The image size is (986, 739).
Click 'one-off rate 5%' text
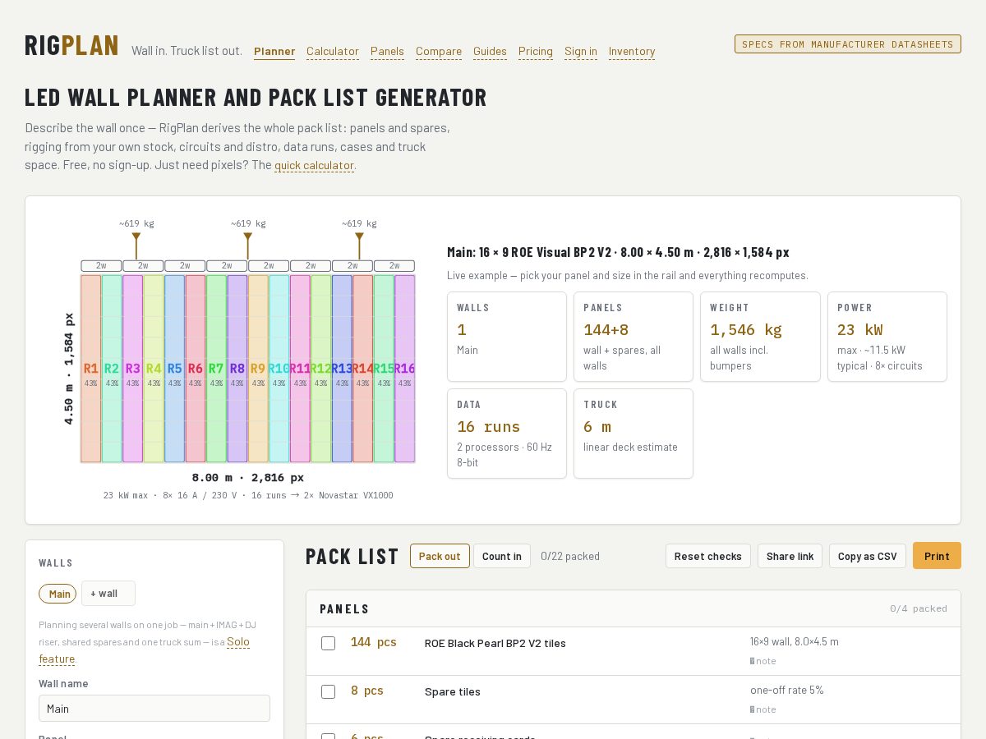click(x=787, y=691)
